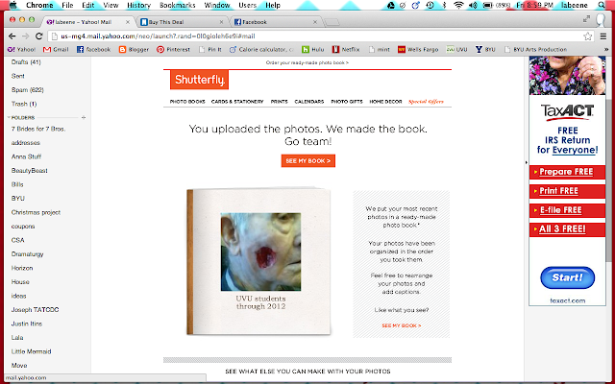Click the Spotlight search magnifier icon
615x384 pixels.
(602, 5)
